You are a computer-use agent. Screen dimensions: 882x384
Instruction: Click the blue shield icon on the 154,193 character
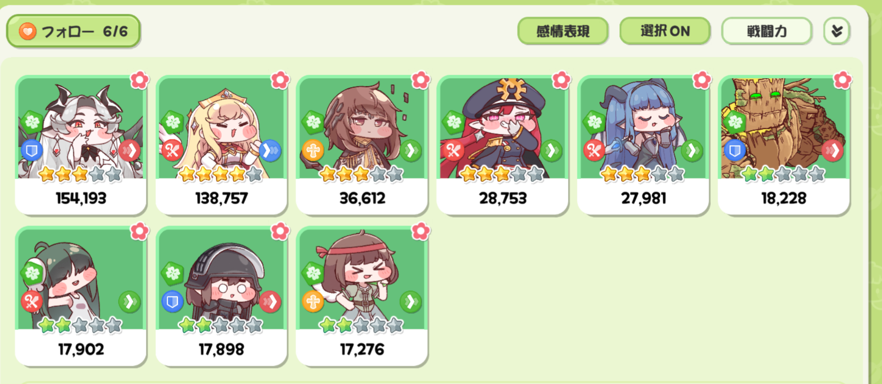32,151
